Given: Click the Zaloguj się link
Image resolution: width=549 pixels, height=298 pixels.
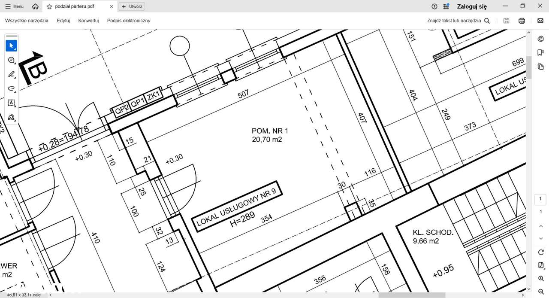Looking at the screenshot, I should [472, 6].
